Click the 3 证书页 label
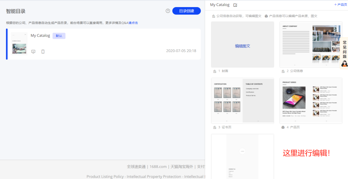 pyautogui.click(x=225, y=127)
